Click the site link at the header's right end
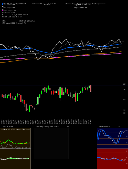This screenshot has height=169, width=128. (x=100, y=4)
